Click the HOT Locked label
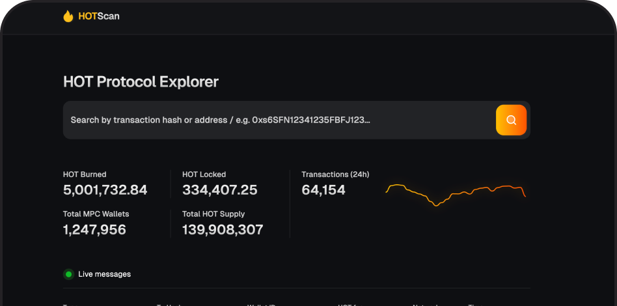The width and height of the screenshot is (617, 306). coord(204,174)
